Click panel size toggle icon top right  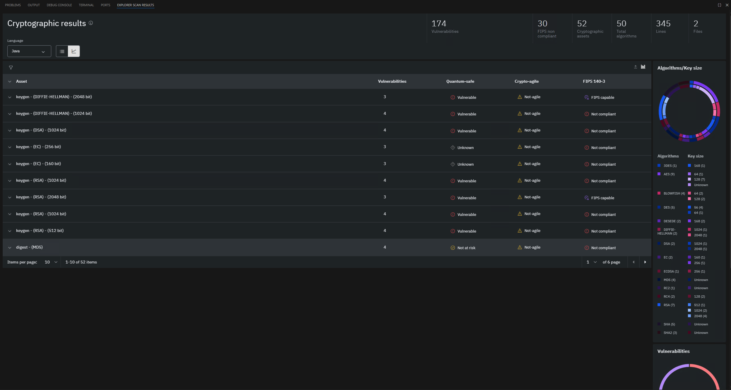click(x=719, y=5)
